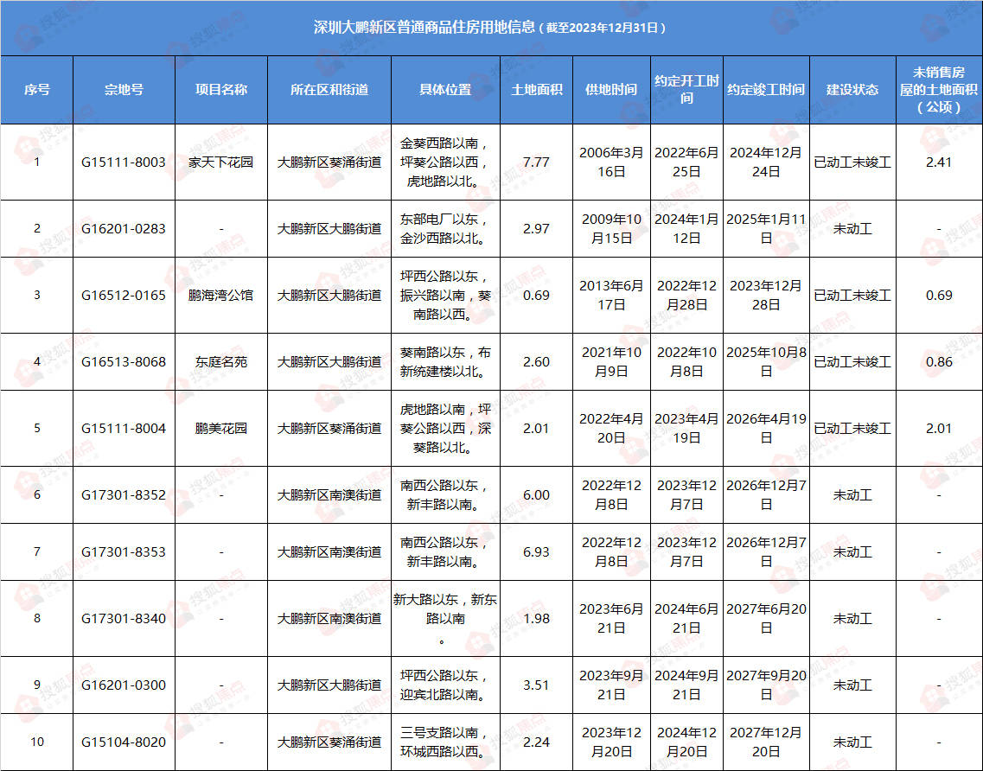Click row 1 status 已动工未竣工
This screenshot has height=771, width=983.
(852, 162)
